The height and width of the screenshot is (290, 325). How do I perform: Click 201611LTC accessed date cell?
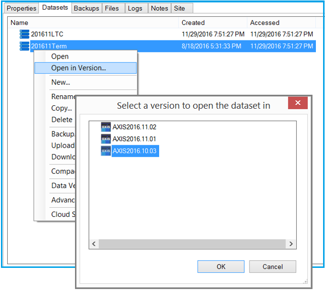tap(281, 34)
